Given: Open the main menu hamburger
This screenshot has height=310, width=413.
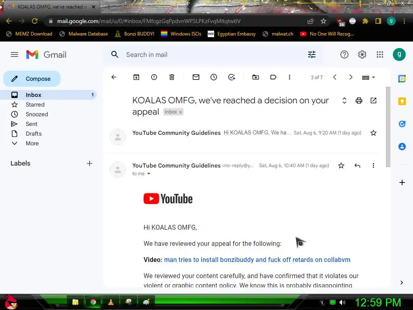Looking at the screenshot, I should pos(15,54).
